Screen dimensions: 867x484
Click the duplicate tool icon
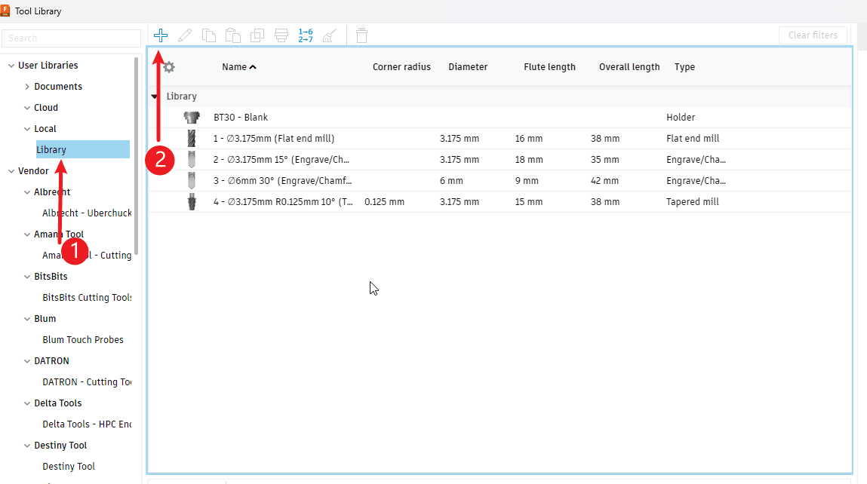tap(257, 35)
